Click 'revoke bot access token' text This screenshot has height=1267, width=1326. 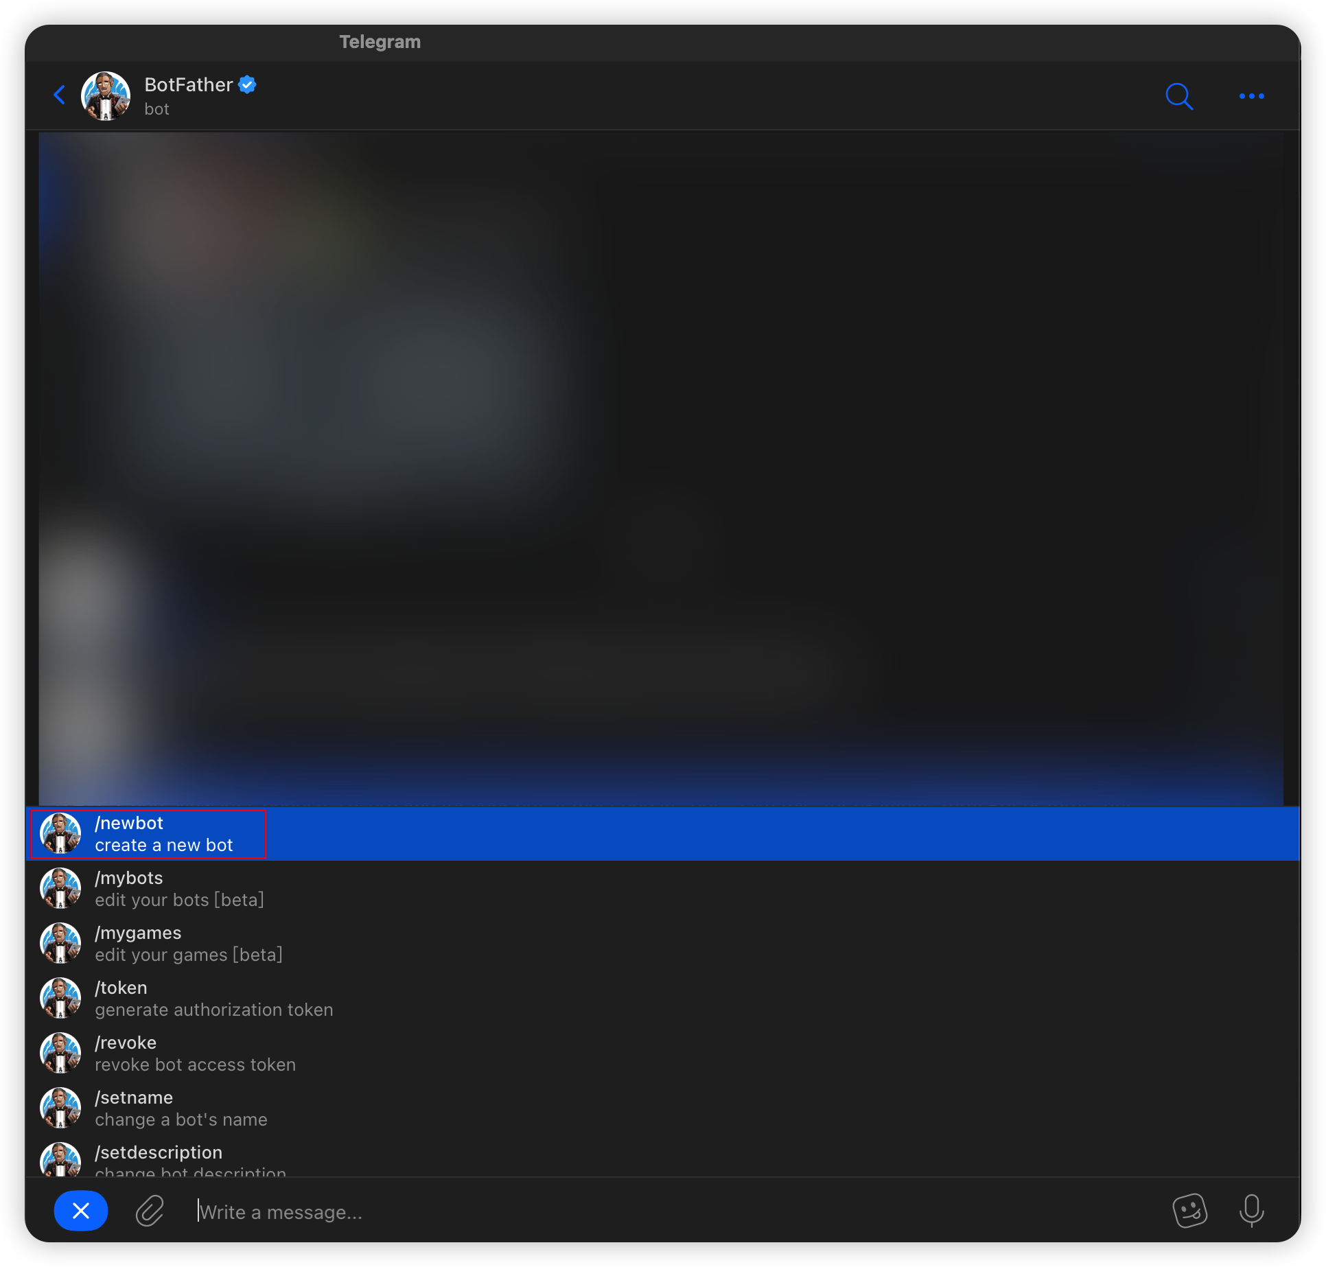pyautogui.click(x=196, y=1065)
